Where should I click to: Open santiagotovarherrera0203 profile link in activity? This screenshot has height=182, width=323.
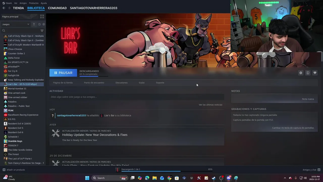tap(71, 116)
